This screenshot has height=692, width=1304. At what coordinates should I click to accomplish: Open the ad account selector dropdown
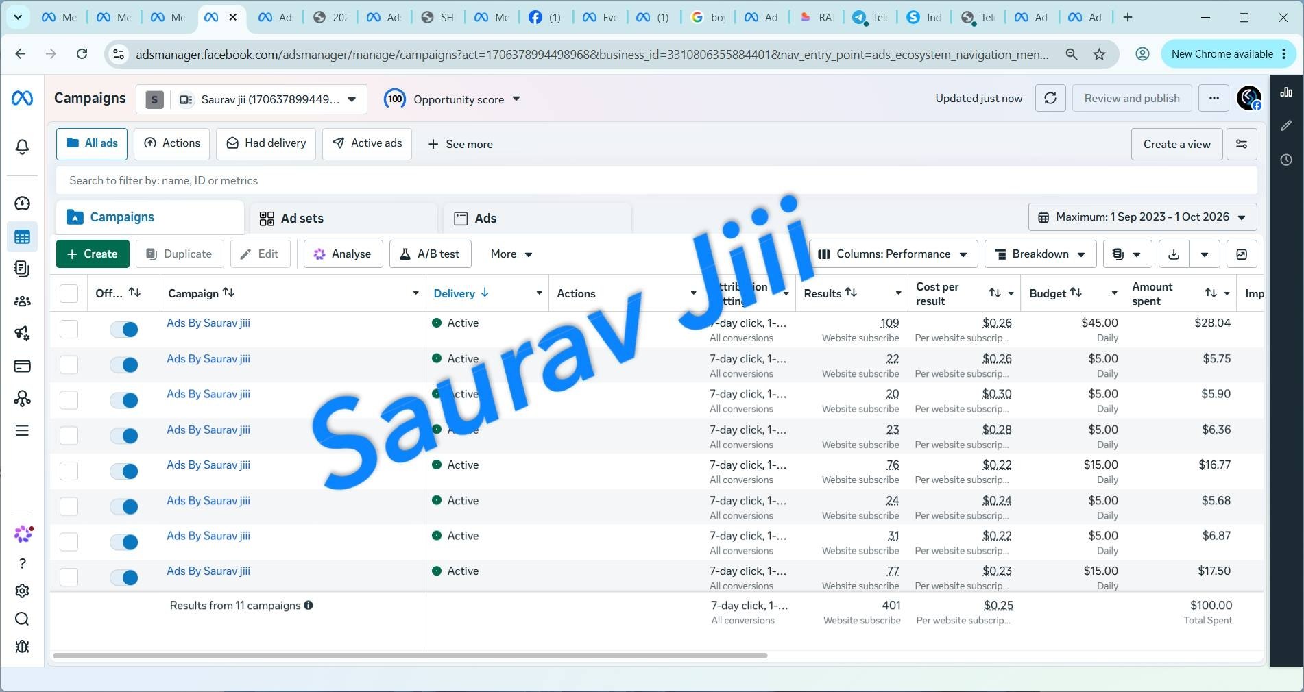tap(252, 99)
